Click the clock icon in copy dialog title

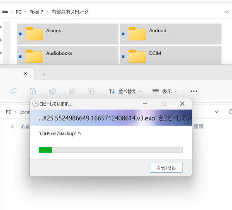coord(36,104)
